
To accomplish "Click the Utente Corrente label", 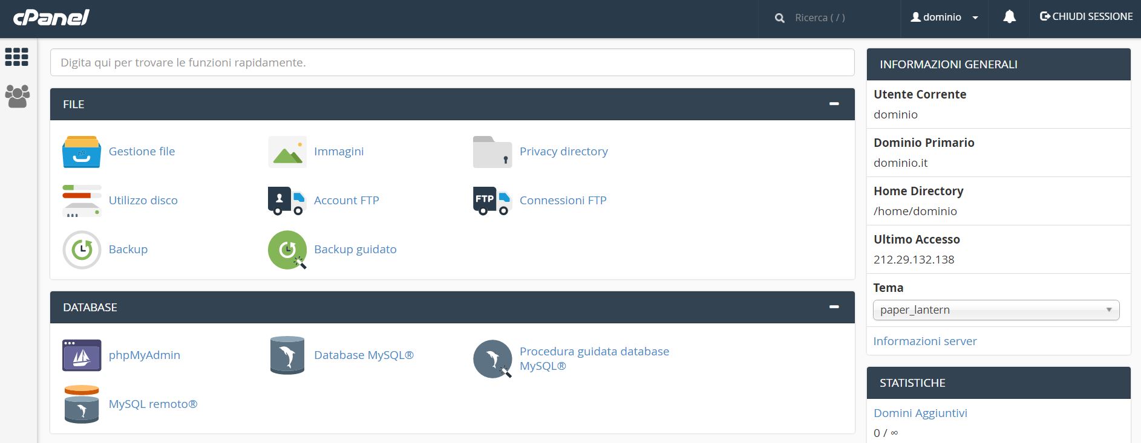I will pos(920,95).
